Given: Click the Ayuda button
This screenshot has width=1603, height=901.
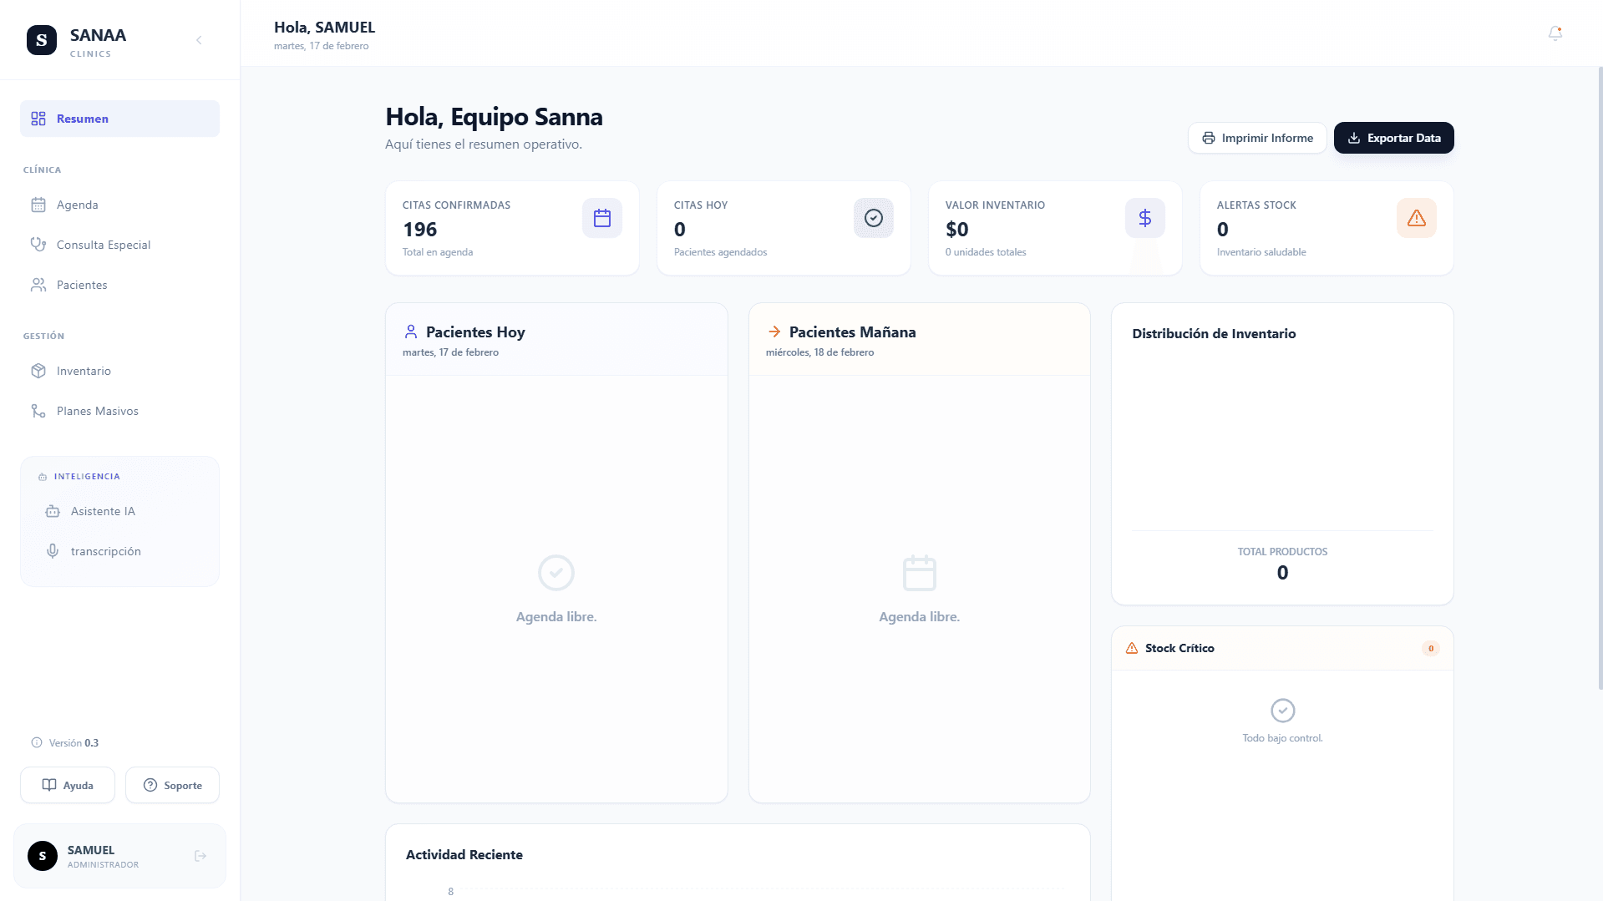Looking at the screenshot, I should tap(68, 785).
